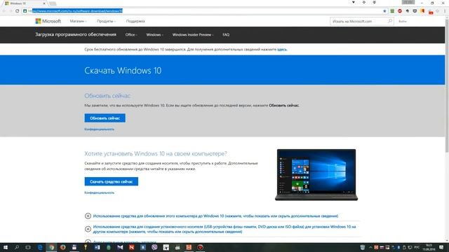
Task: Show hidden tray icons with the chevron
Action: (x=370, y=247)
